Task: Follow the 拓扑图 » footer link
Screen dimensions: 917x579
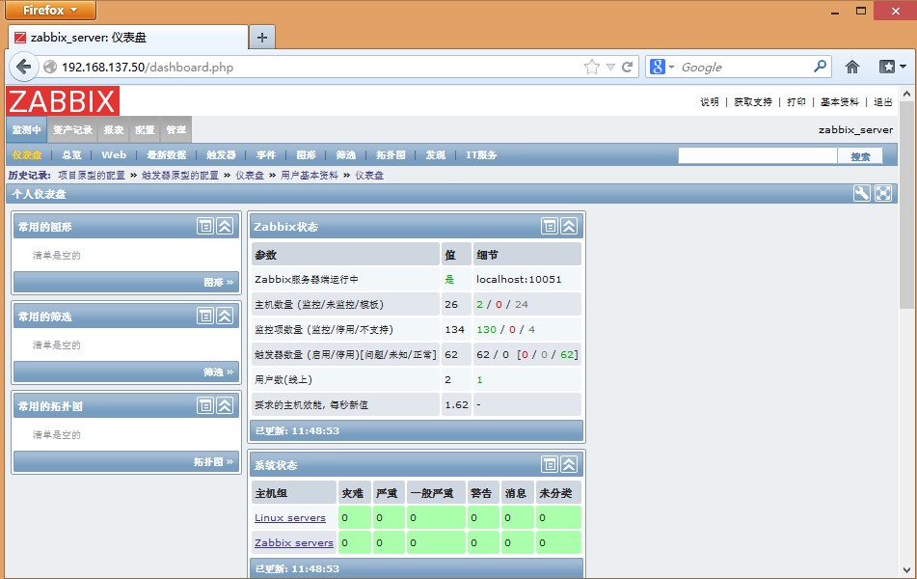Action: [213, 462]
